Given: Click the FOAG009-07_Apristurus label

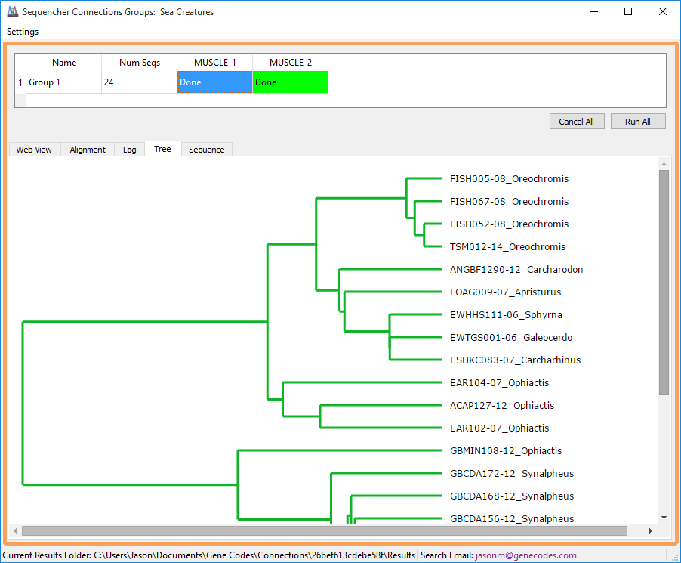Looking at the screenshot, I should (506, 292).
